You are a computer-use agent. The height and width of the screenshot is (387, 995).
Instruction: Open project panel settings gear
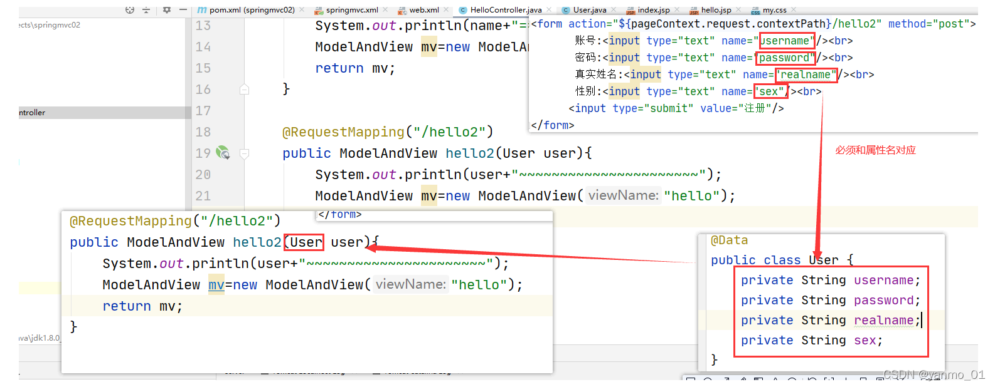click(x=167, y=9)
